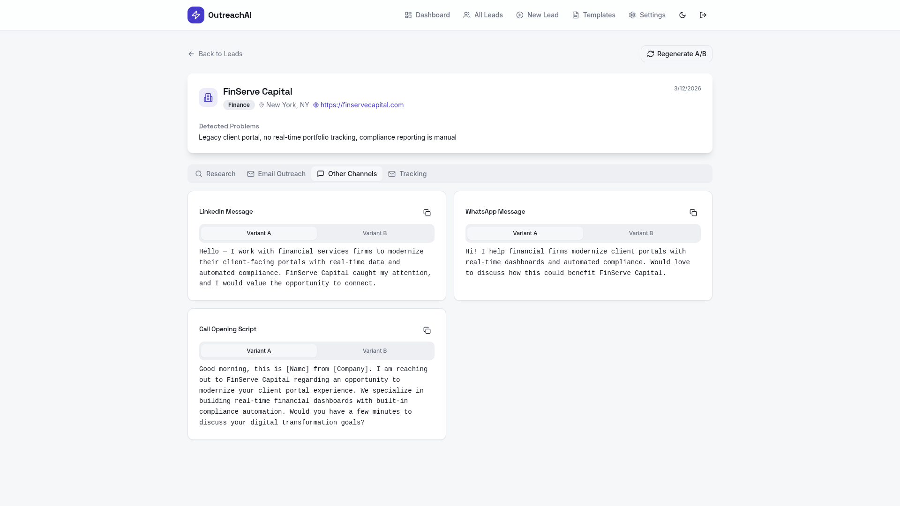Click the FinServe Capital building icon
Image resolution: width=900 pixels, height=506 pixels.
[208, 97]
